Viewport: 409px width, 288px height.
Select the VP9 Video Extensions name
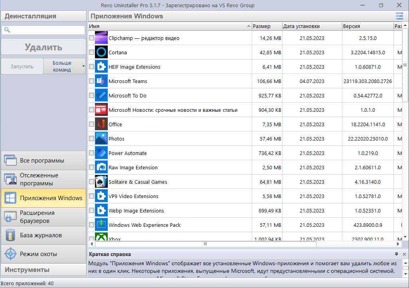pyautogui.click(x=133, y=197)
